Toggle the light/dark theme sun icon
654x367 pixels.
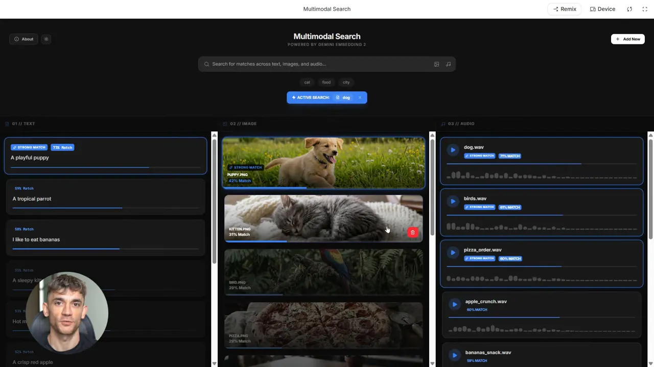pyautogui.click(x=46, y=39)
